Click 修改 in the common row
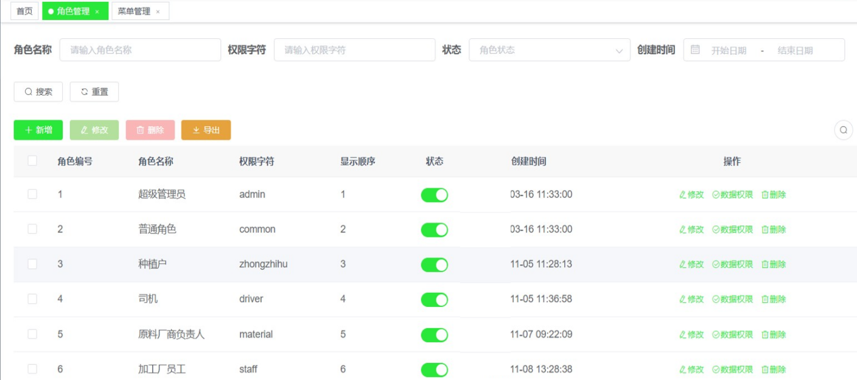Viewport: 857px width, 380px height. (x=691, y=230)
